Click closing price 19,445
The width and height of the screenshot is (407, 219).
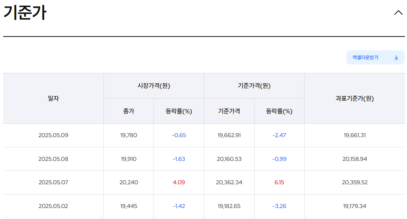(128, 206)
